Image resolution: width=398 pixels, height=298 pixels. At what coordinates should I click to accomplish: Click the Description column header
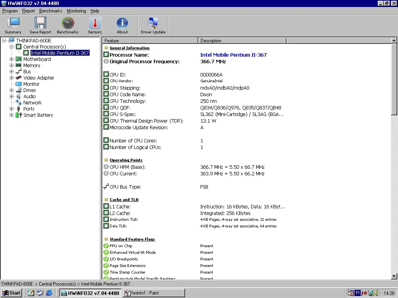pyautogui.click(x=242, y=40)
